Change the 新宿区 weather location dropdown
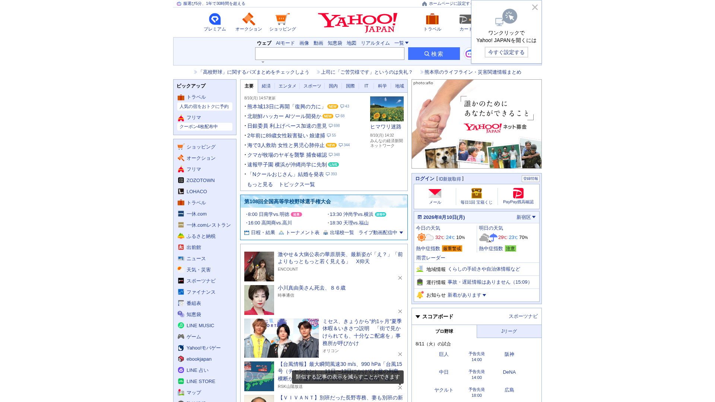 pyautogui.click(x=526, y=217)
